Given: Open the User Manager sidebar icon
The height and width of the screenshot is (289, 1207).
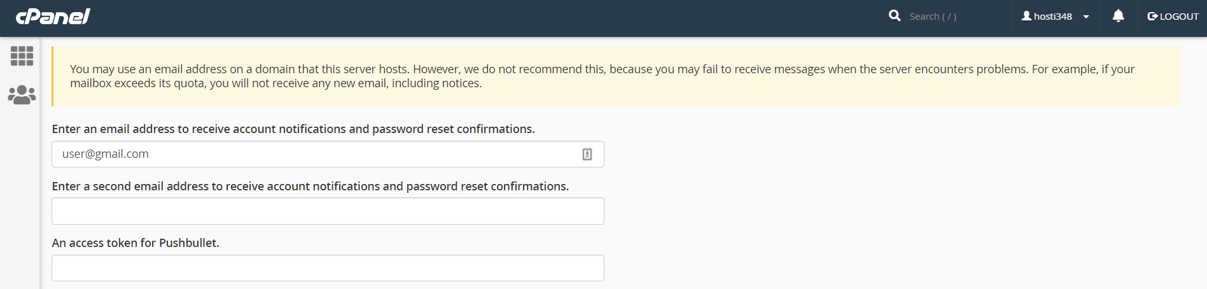Looking at the screenshot, I should 22,95.
